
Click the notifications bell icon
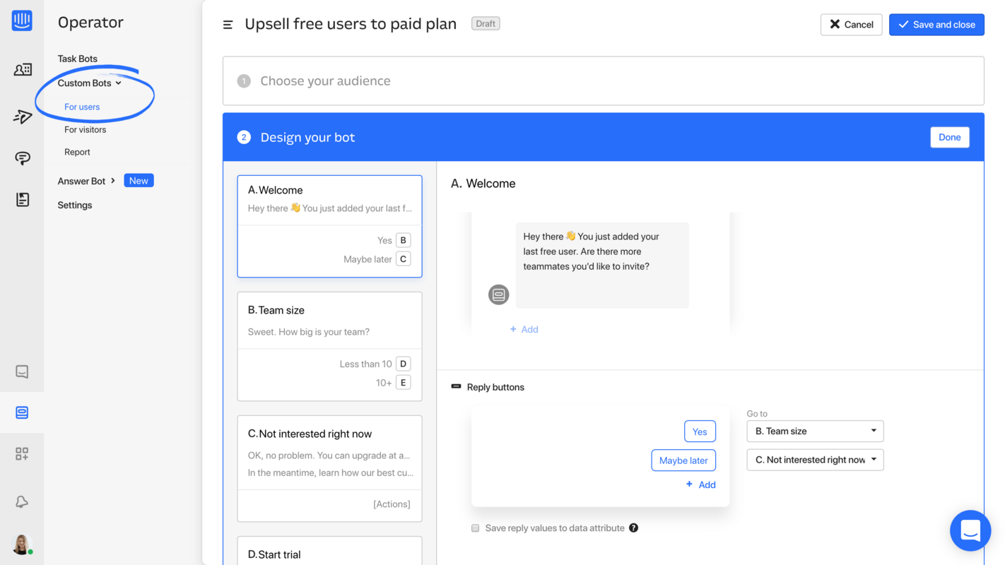click(22, 501)
